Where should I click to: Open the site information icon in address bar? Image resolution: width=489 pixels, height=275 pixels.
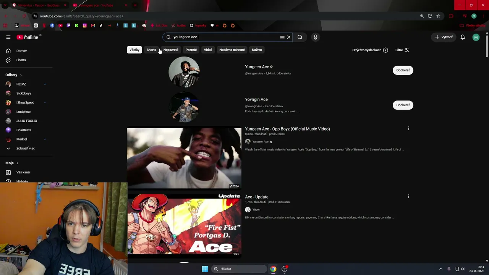coord(35,16)
